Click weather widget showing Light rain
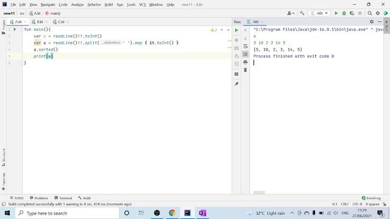Viewport: 390px width, 219px height. point(267,213)
